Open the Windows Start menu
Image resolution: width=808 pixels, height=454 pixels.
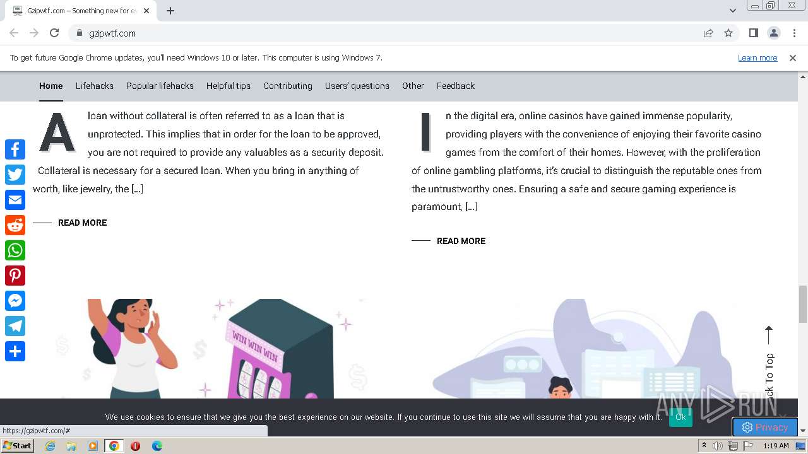click(x=17, y=446)
